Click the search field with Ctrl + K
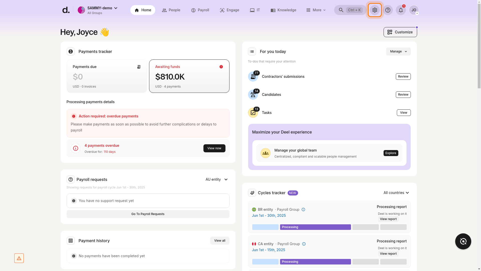481x271 pixels. click(350, 10)
